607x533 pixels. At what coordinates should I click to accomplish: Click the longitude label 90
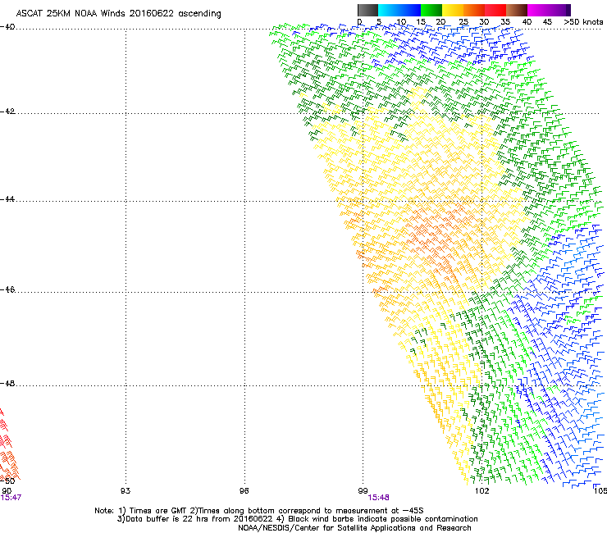pos(6,490)
